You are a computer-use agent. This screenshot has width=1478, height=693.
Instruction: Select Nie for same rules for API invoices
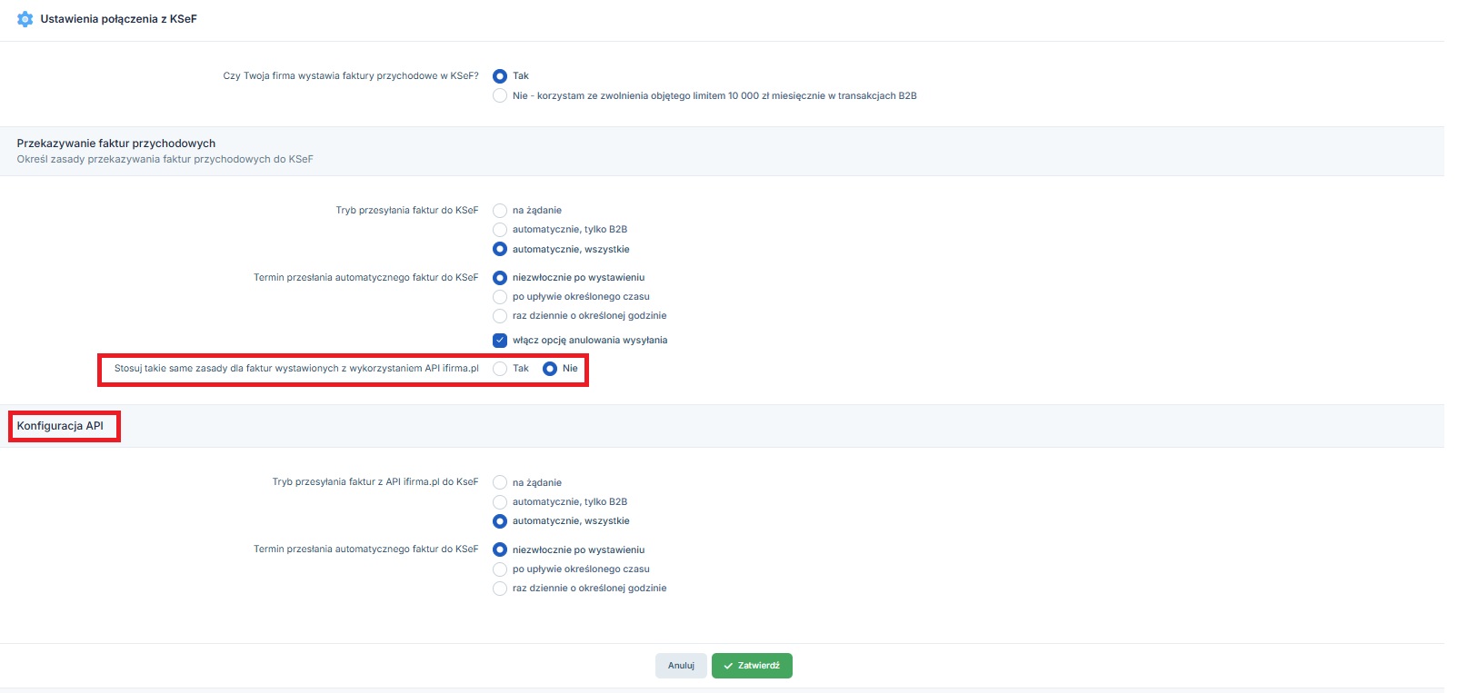550,369
